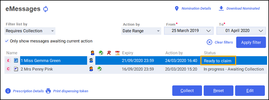
Task: Click the Prescription Details info icon
Action: 8,91
